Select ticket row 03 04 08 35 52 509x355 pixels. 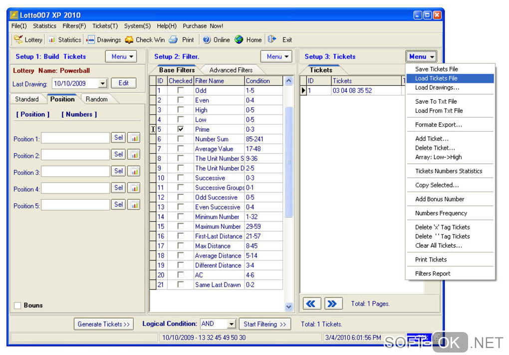tap(352, 90)
